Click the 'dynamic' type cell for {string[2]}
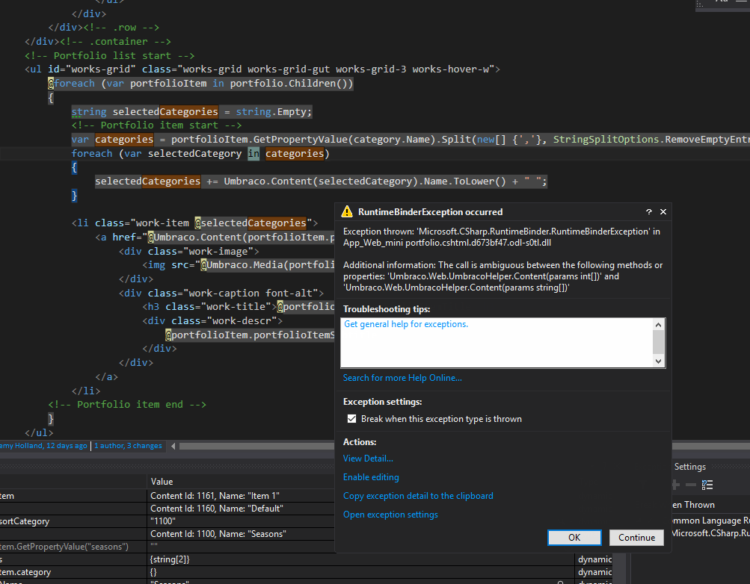Image resolution: width=750 pixels, height=584 pixels. (594, 559)
